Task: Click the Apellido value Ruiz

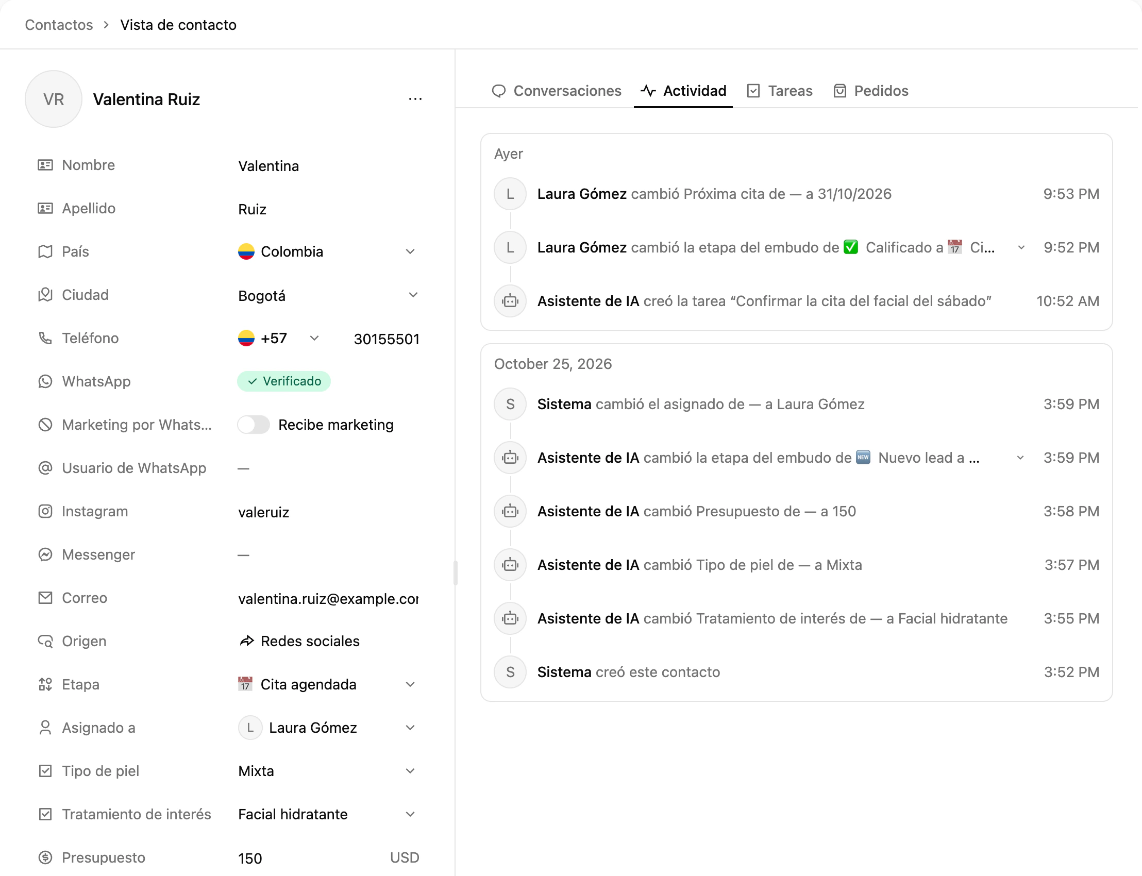Action: [x=253, y=209]
